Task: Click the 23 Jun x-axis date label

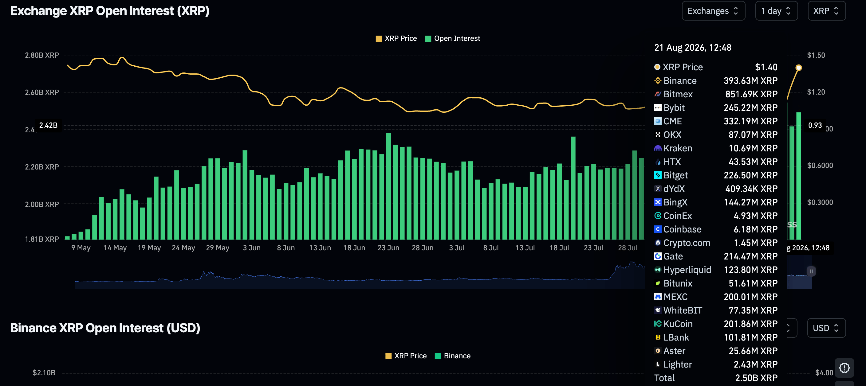Action: coord(388,248)
